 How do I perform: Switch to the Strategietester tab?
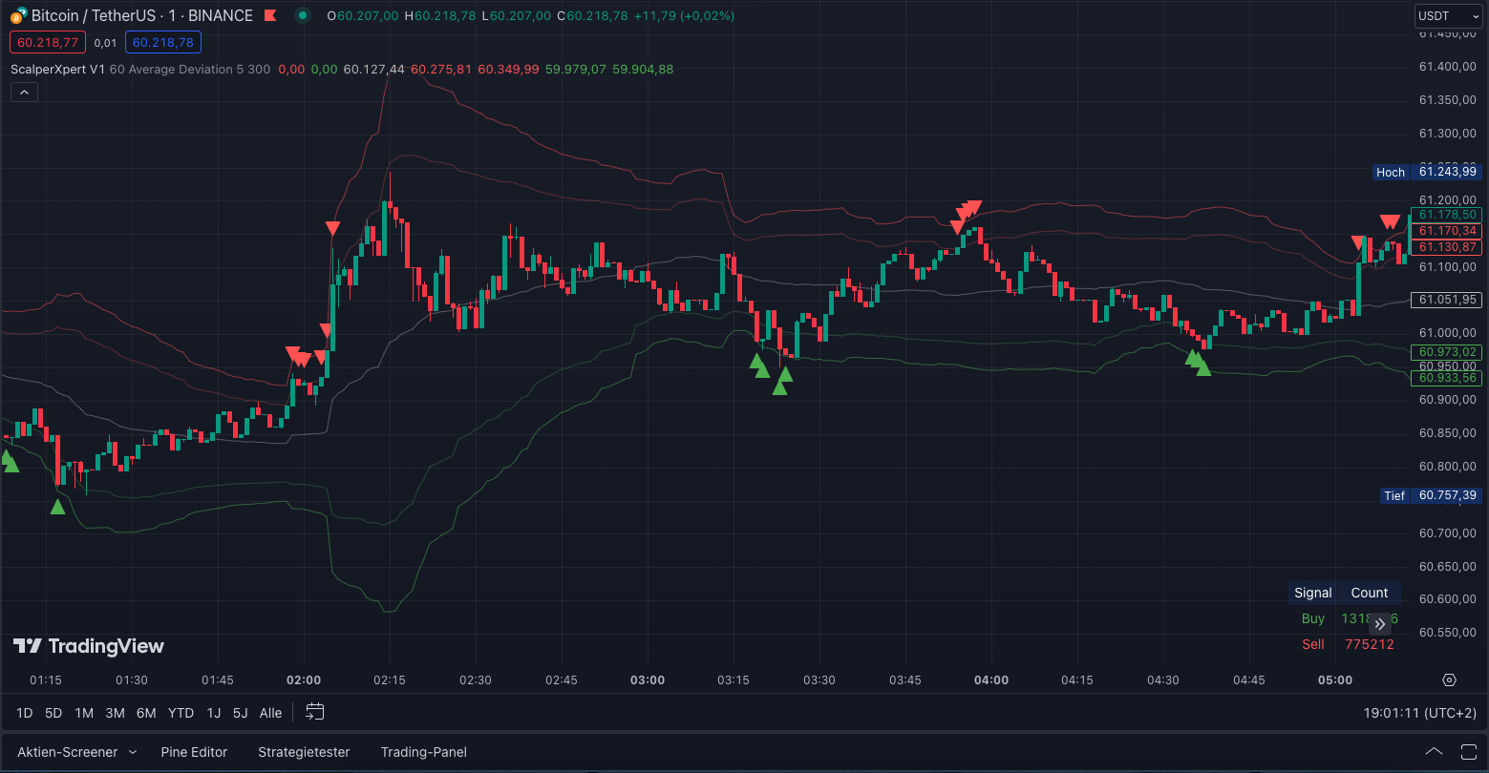304,752
